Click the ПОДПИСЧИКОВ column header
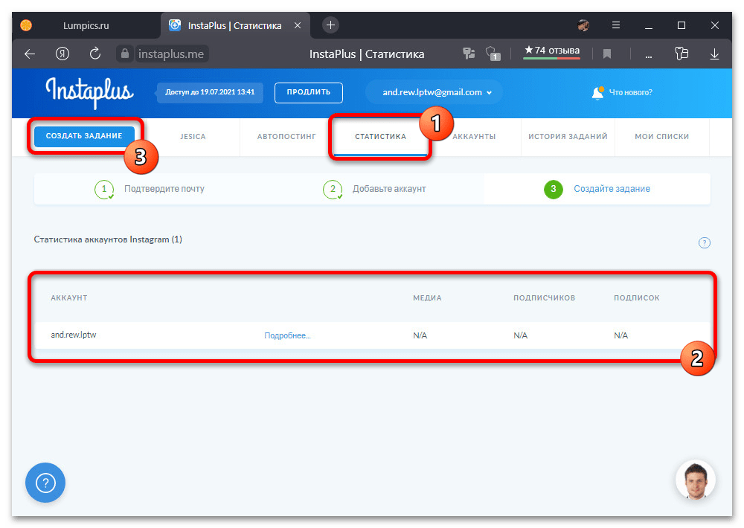Viewport: 744px width, 528px height. point(545,298)
